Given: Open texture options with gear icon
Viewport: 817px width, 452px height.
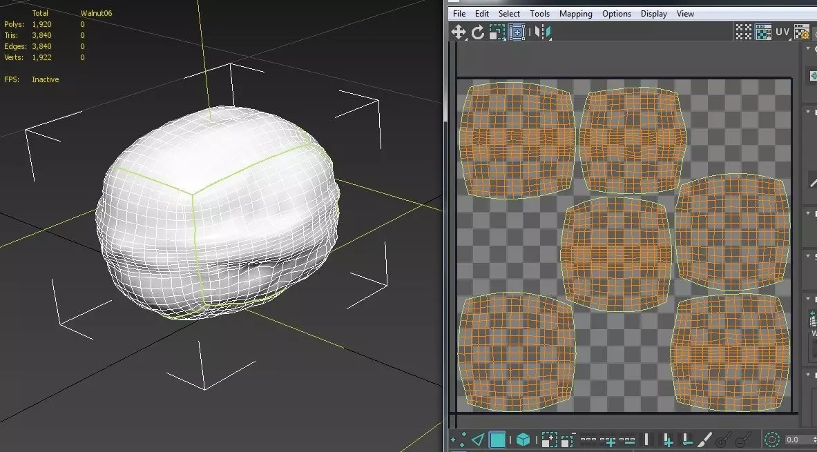Looking at the screenshot, I should tap(801, 32).
